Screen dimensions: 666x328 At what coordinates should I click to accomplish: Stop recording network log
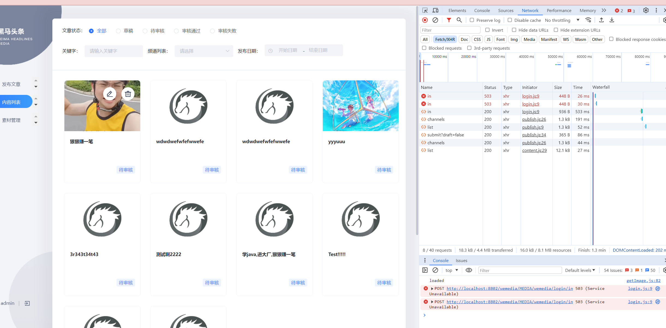pos(425,20)
